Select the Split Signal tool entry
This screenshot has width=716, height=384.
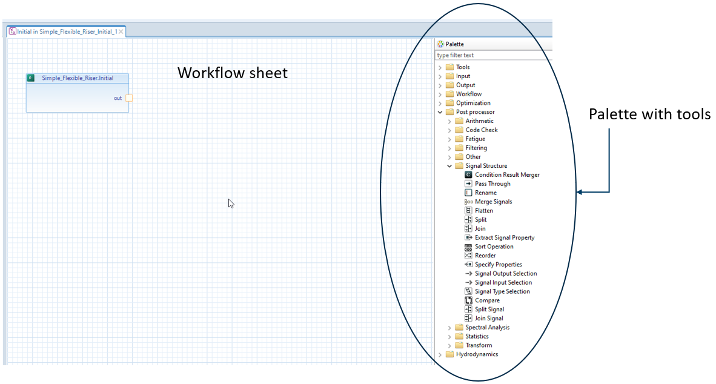click(x=488, y=310)
